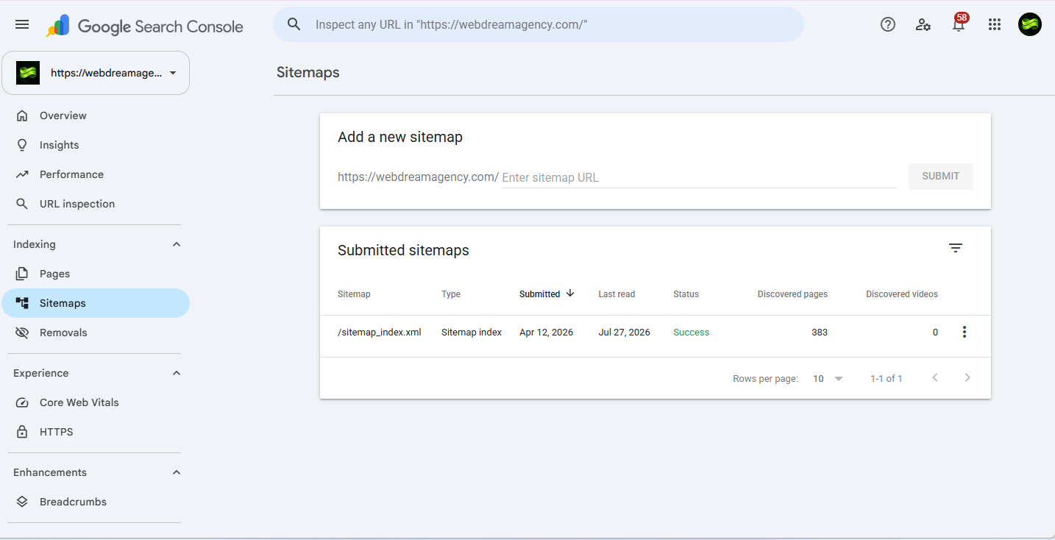Open users and permissions settings icon
The image size is (1055, 540).
tap(923, 24)
